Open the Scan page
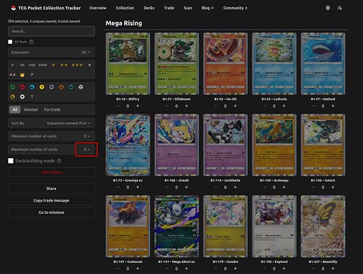Image resolution: width=363 pixels, height=274 pixels. [x=188, y=8]
